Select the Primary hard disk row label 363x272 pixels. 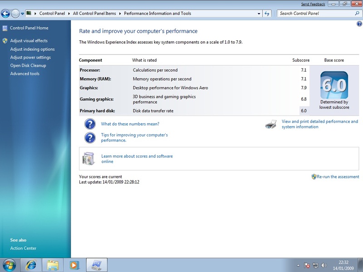click(x=97, y=111)
